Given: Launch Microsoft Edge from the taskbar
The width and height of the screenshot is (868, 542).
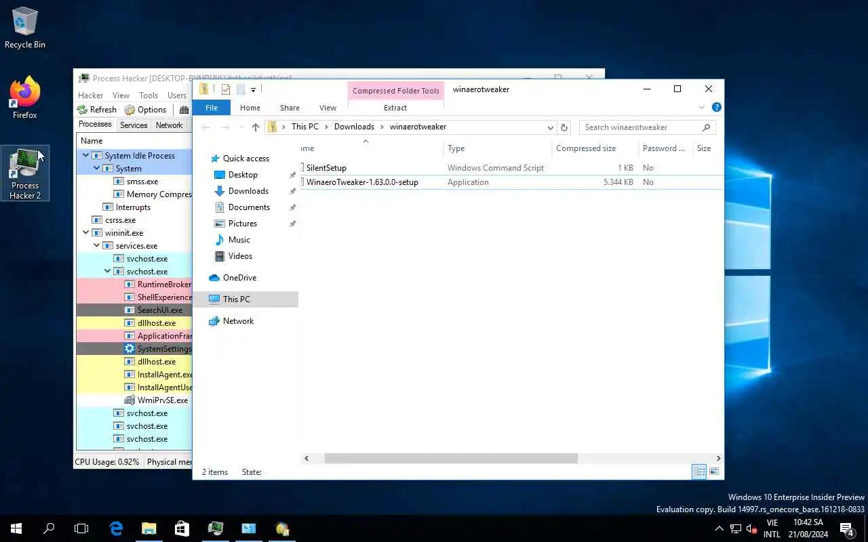Looking at the screenshot, I should click(x=116, y=528).
